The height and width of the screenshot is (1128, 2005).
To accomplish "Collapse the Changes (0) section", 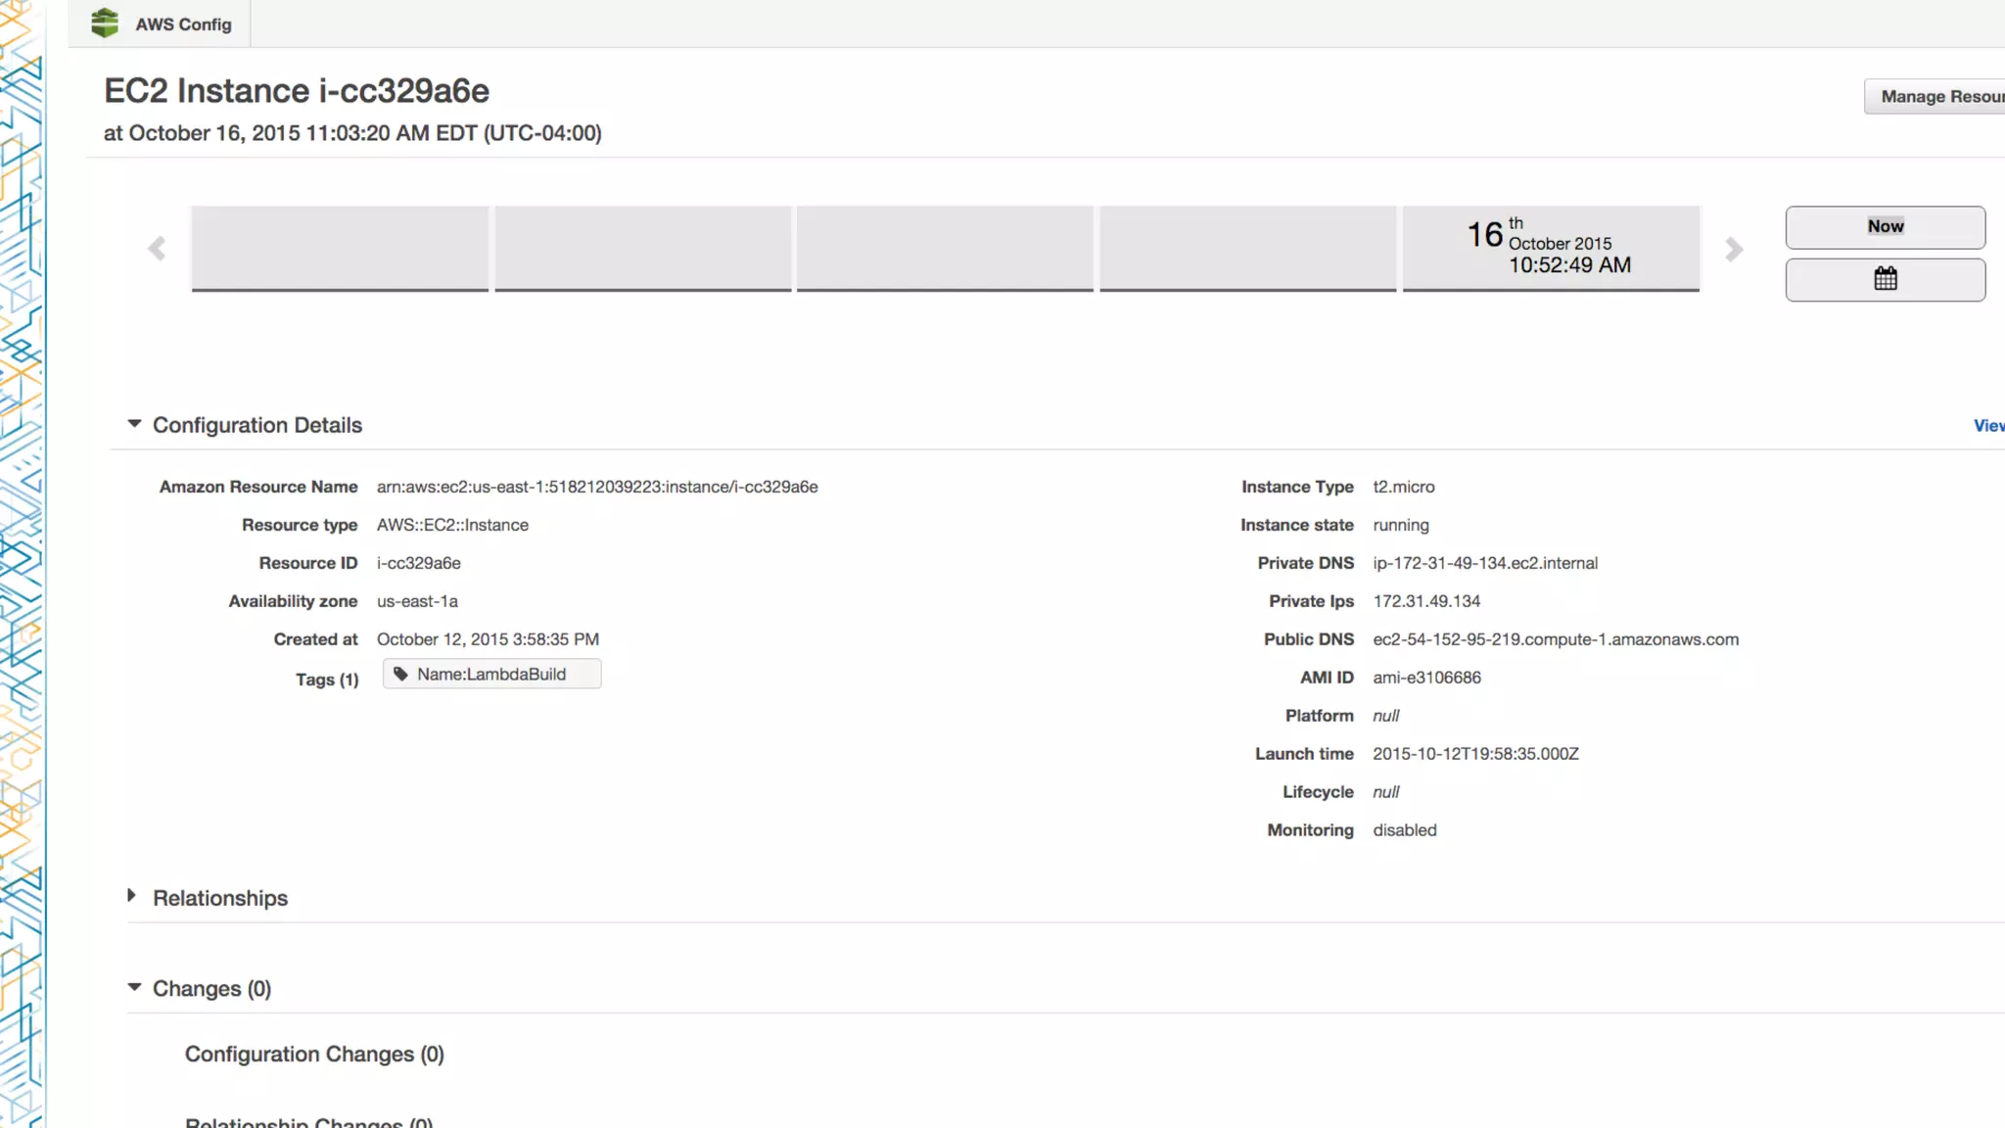I will point(134,987).
